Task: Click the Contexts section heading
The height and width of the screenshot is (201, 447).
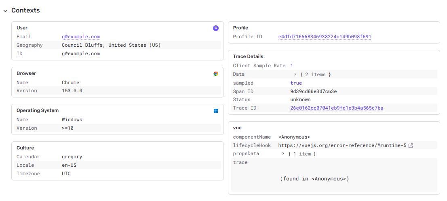Action: [x=25, y=10]
